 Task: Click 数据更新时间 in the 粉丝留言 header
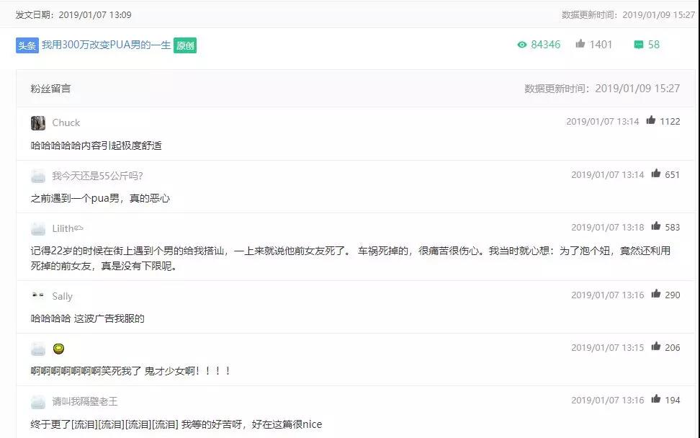pos(602,89)
